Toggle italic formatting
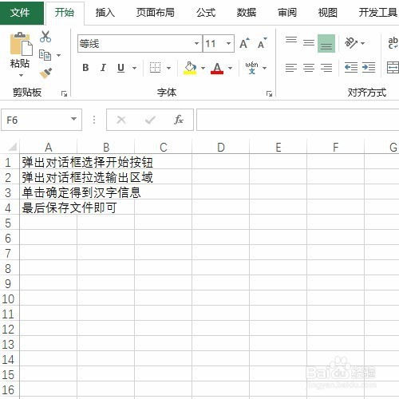Image resolution: width=399 pixels, height=399 pixels. [x=103, y=68]
